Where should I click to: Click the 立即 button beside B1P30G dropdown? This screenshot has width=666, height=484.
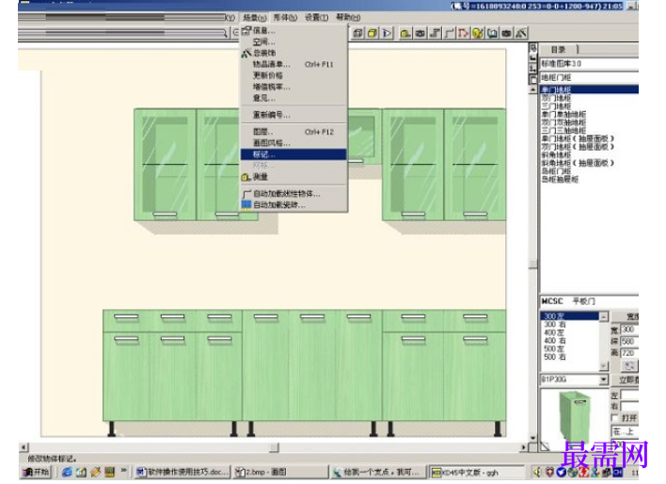[x=625, y=379]
